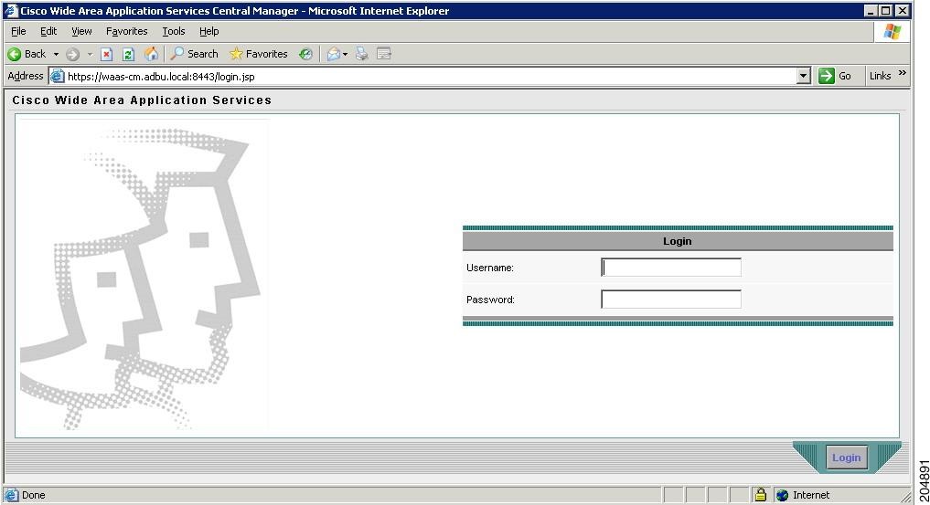The image size is (930, 505).
Task: Click the Password label
Action: (490, 300)
